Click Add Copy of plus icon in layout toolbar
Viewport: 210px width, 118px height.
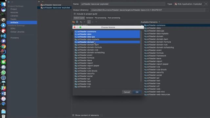click(x=81, y=22)
